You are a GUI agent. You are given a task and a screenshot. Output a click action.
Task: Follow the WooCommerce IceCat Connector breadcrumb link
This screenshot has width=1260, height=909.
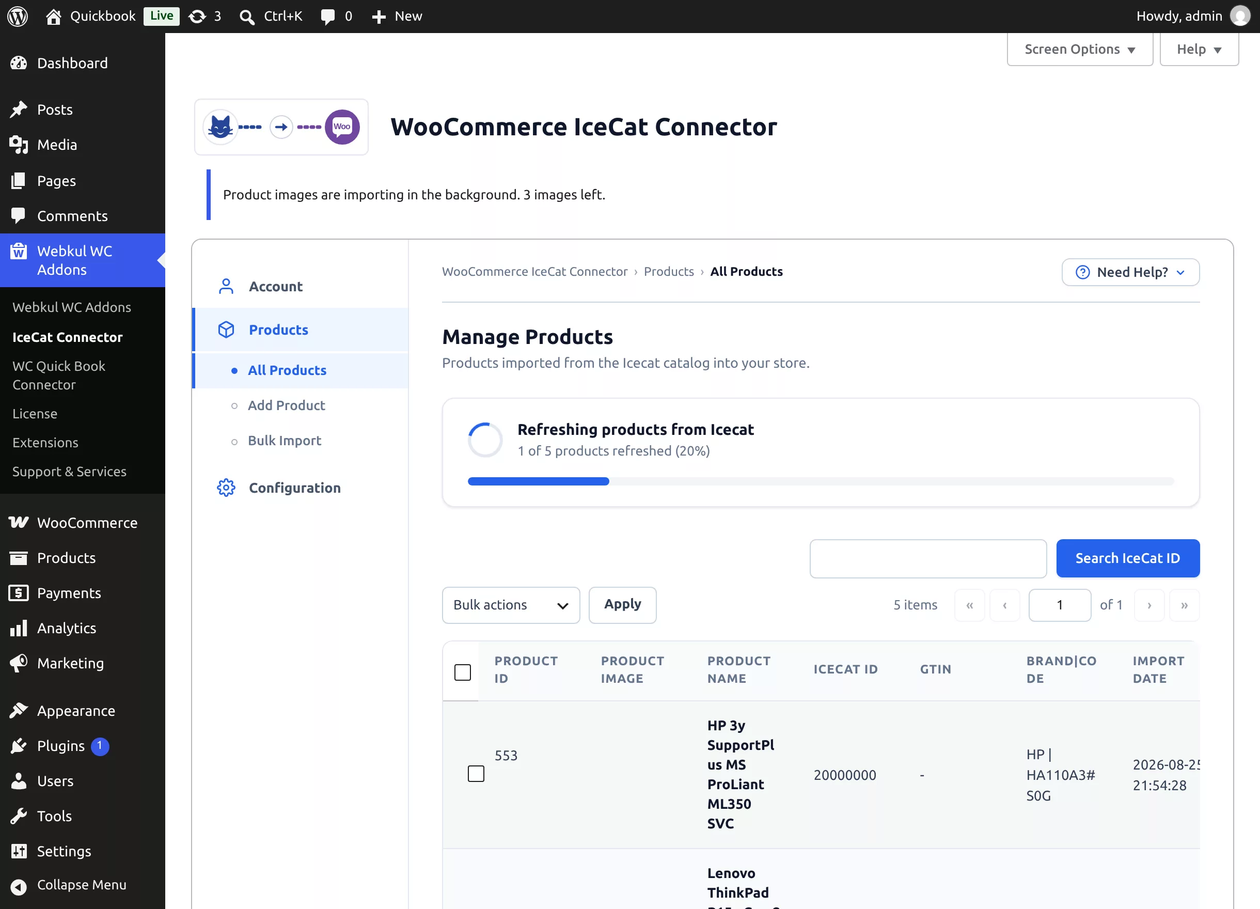[x=534, y=271]
